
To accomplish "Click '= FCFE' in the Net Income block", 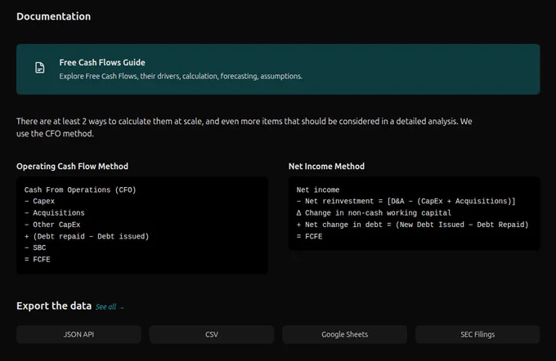I will pos(310,236).
